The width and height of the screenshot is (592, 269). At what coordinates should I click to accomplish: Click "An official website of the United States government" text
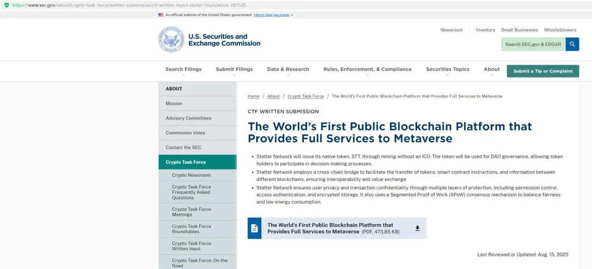(209, 15)
